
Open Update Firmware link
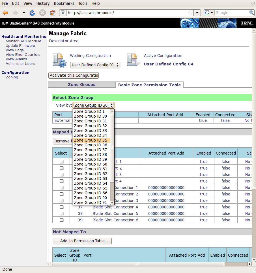[x=20, y=46]
